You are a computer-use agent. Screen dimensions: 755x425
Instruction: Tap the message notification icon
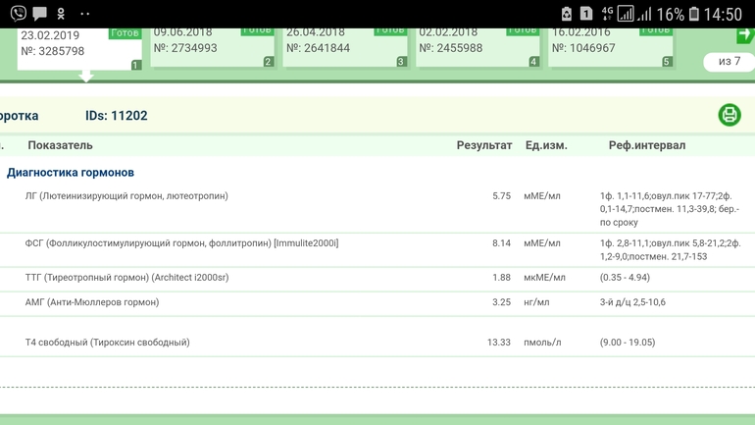39,14
